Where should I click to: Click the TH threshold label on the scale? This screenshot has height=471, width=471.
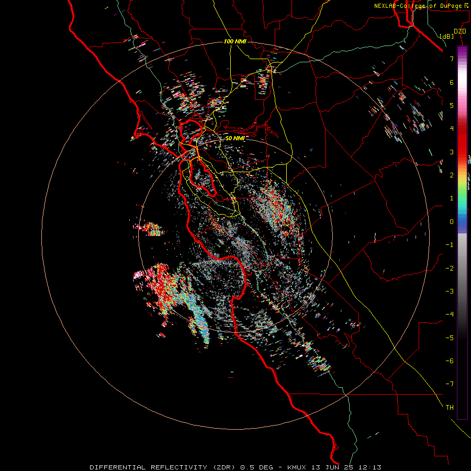(450, 408)
